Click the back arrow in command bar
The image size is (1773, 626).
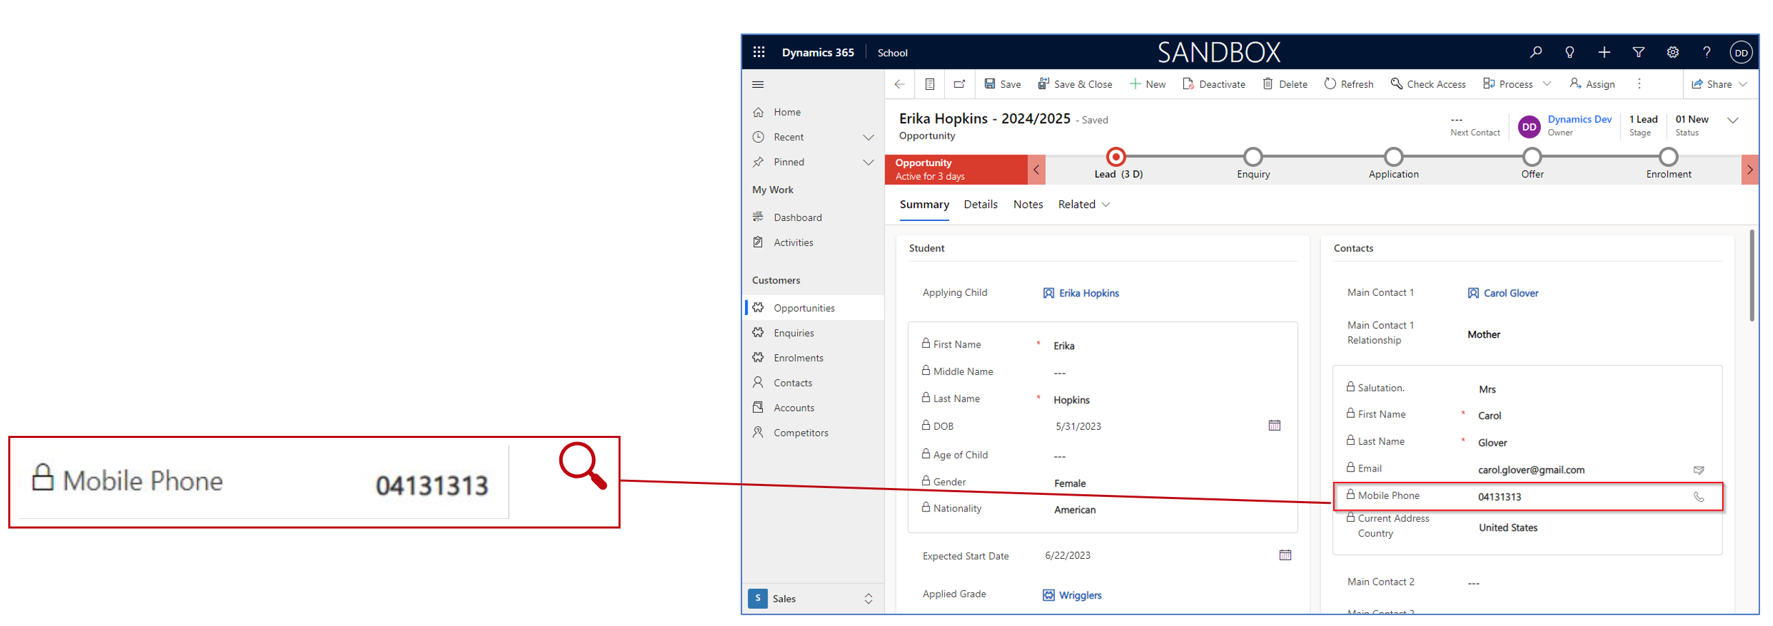[900, 84]
